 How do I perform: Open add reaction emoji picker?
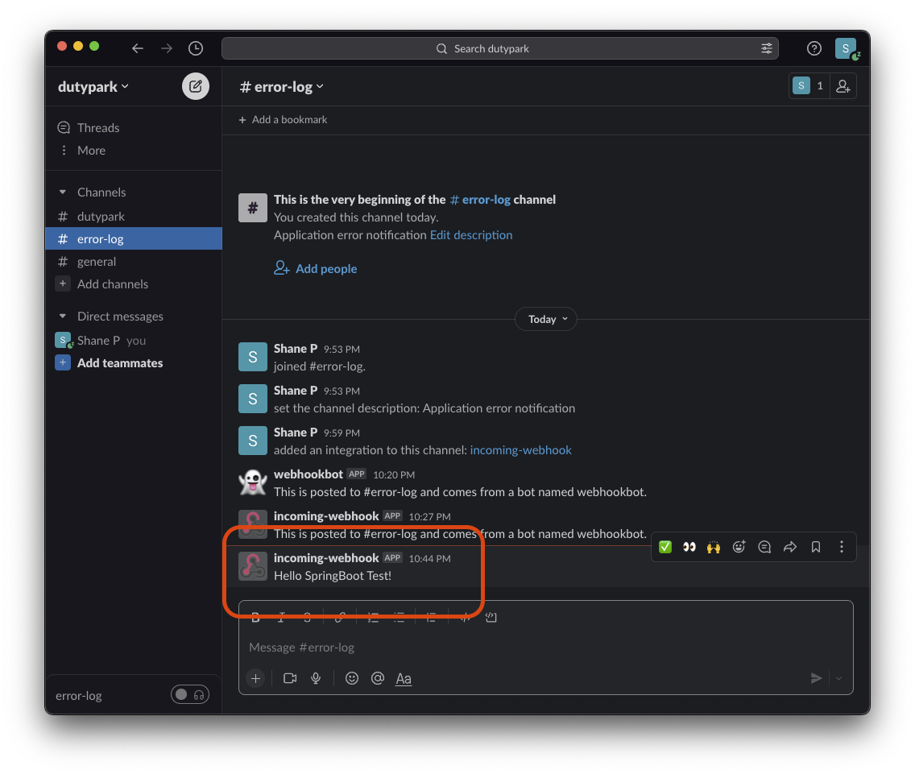(739, 547)
